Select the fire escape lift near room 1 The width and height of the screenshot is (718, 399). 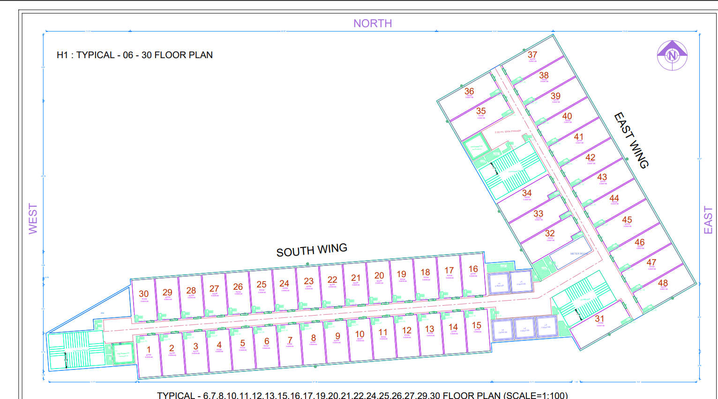pos(123,354)
